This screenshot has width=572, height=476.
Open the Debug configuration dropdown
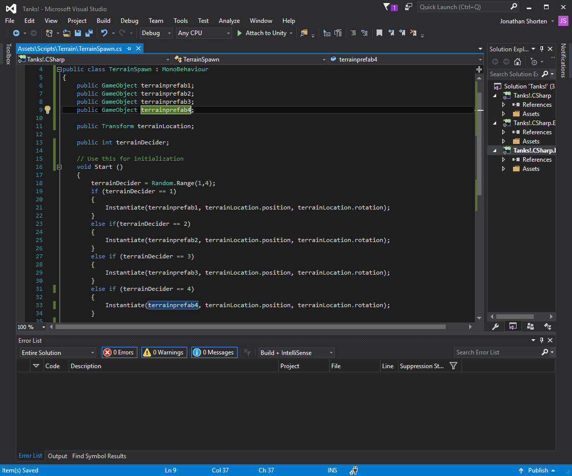click(157, 33)
